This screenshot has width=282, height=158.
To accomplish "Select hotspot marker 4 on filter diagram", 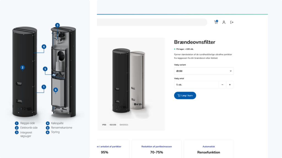I will tap(44, 47).
